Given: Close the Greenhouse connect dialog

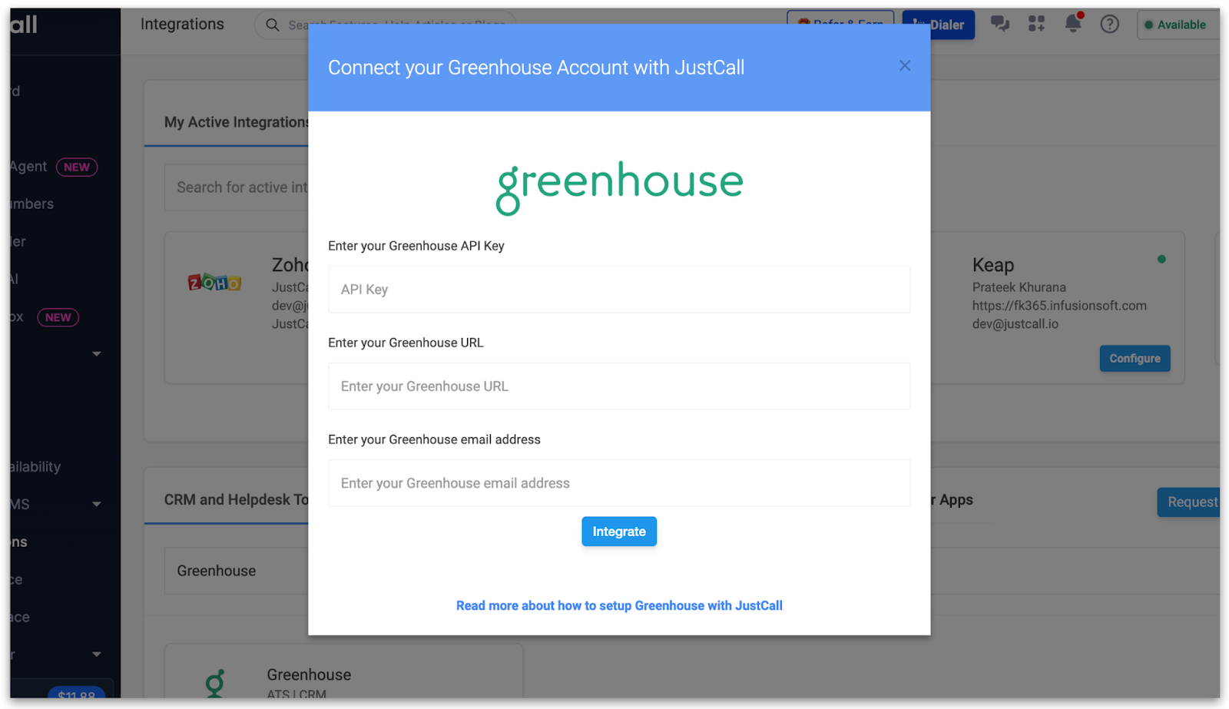Looking at the screenshot, I should pyautogui.click(x=904, y=66).
